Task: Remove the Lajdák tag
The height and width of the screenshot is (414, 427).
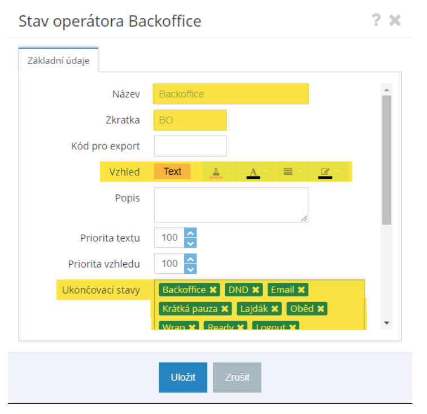Action: pyautogui.click(x=275, y=309)
